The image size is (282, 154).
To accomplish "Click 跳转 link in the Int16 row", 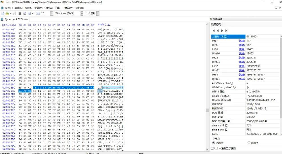I will pyautogui.click(x=242, y=49).
